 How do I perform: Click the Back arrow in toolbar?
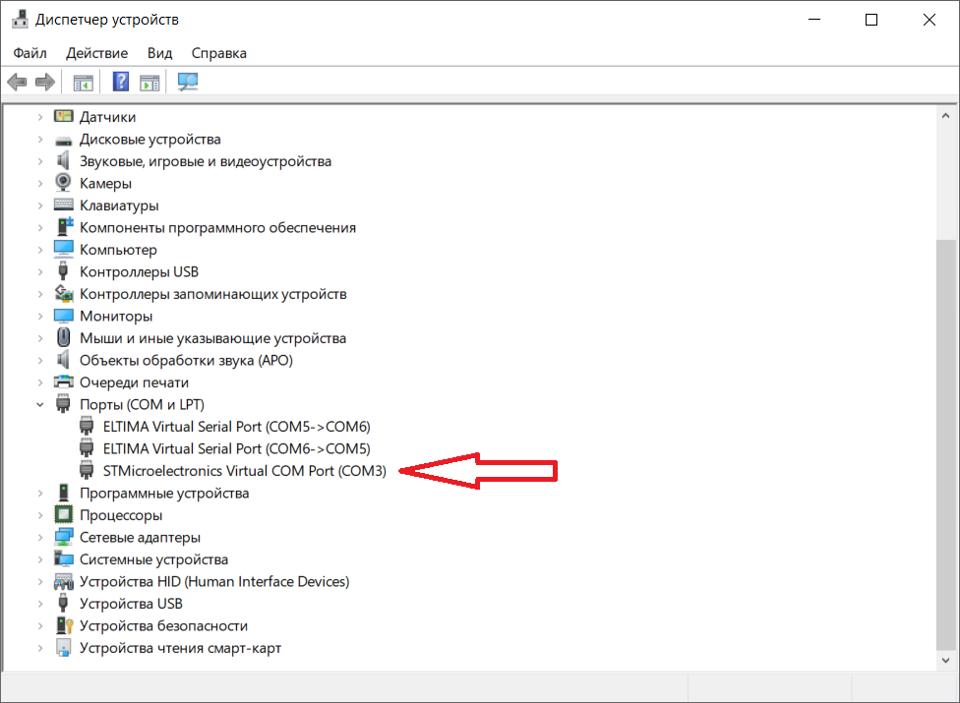click(x=16, y=82)
